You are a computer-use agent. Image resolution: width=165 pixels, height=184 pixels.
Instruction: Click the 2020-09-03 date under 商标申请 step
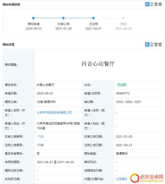tap(34, 29)
